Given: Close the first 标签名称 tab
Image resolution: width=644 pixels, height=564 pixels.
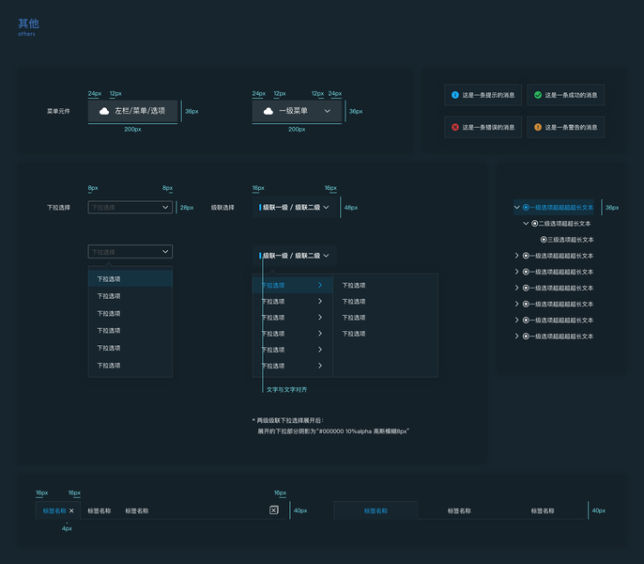Looking at the screenshot, I should tap(71, 510).
